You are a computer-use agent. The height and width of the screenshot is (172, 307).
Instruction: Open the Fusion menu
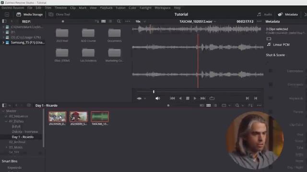[120, 8]
